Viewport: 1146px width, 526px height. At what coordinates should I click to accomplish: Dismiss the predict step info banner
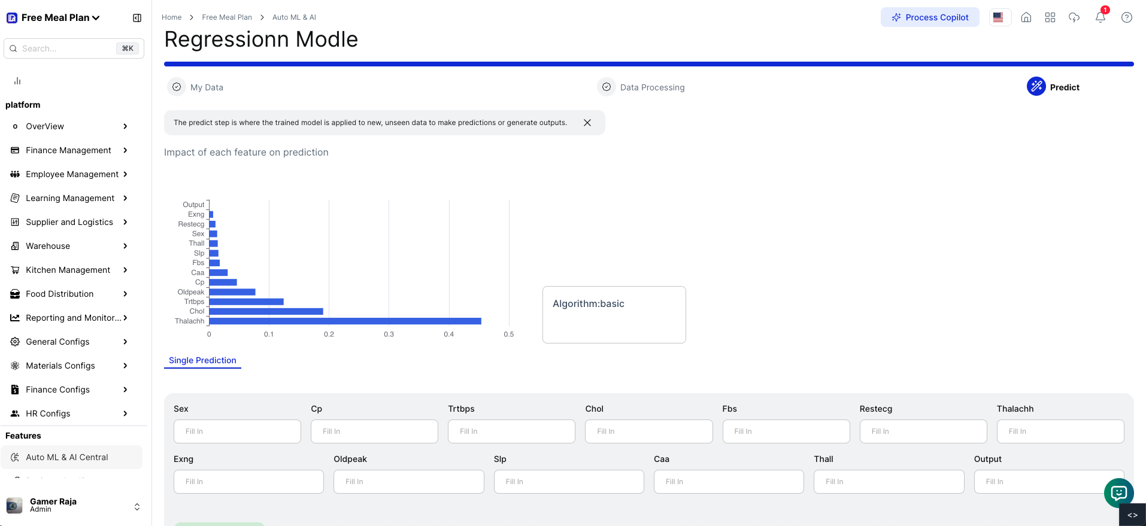[587, 123]
